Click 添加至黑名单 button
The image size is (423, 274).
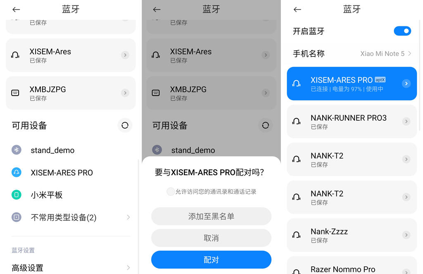point(211,216)
